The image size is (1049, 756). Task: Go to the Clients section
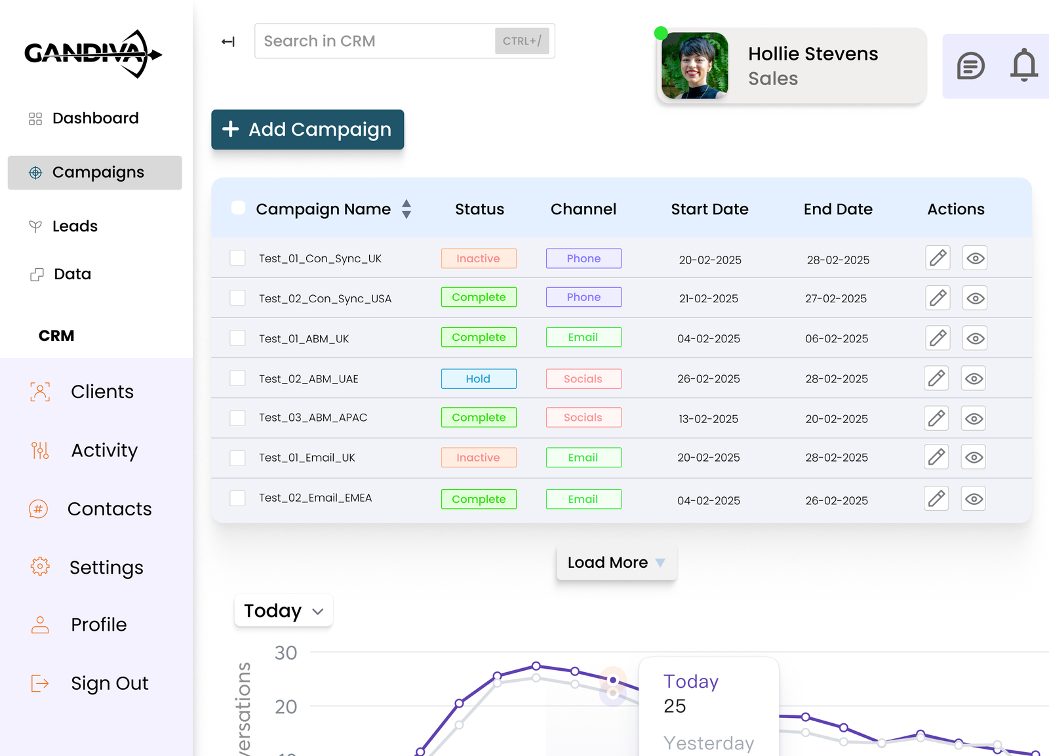(x=102, y=391)
